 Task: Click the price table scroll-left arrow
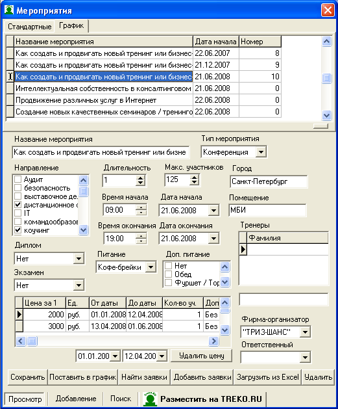(21, 341)
